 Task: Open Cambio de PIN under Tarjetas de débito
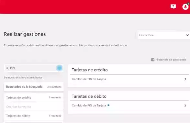pos(129,106)
